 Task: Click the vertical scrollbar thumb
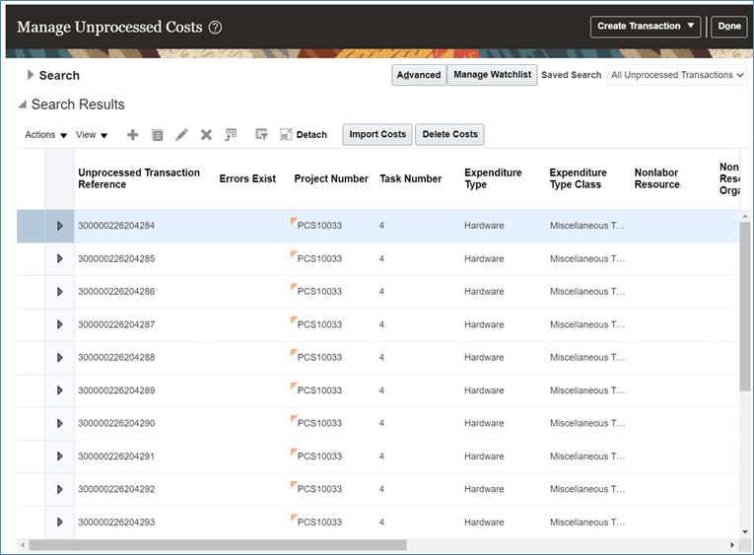(x=745, y=307)
